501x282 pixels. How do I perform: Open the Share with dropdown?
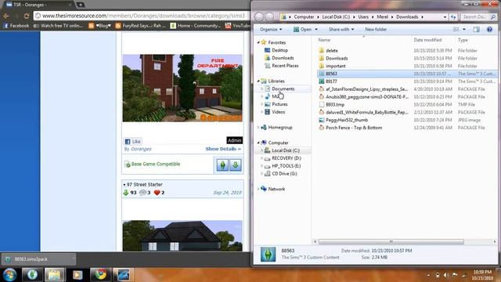341,30
